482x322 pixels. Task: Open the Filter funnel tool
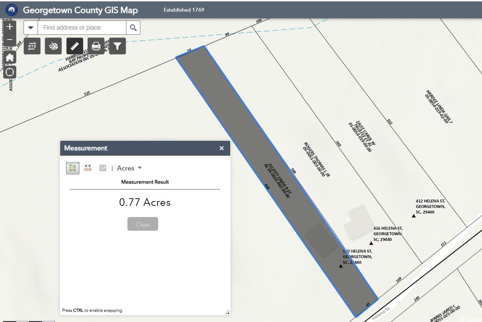coord(118,46)
